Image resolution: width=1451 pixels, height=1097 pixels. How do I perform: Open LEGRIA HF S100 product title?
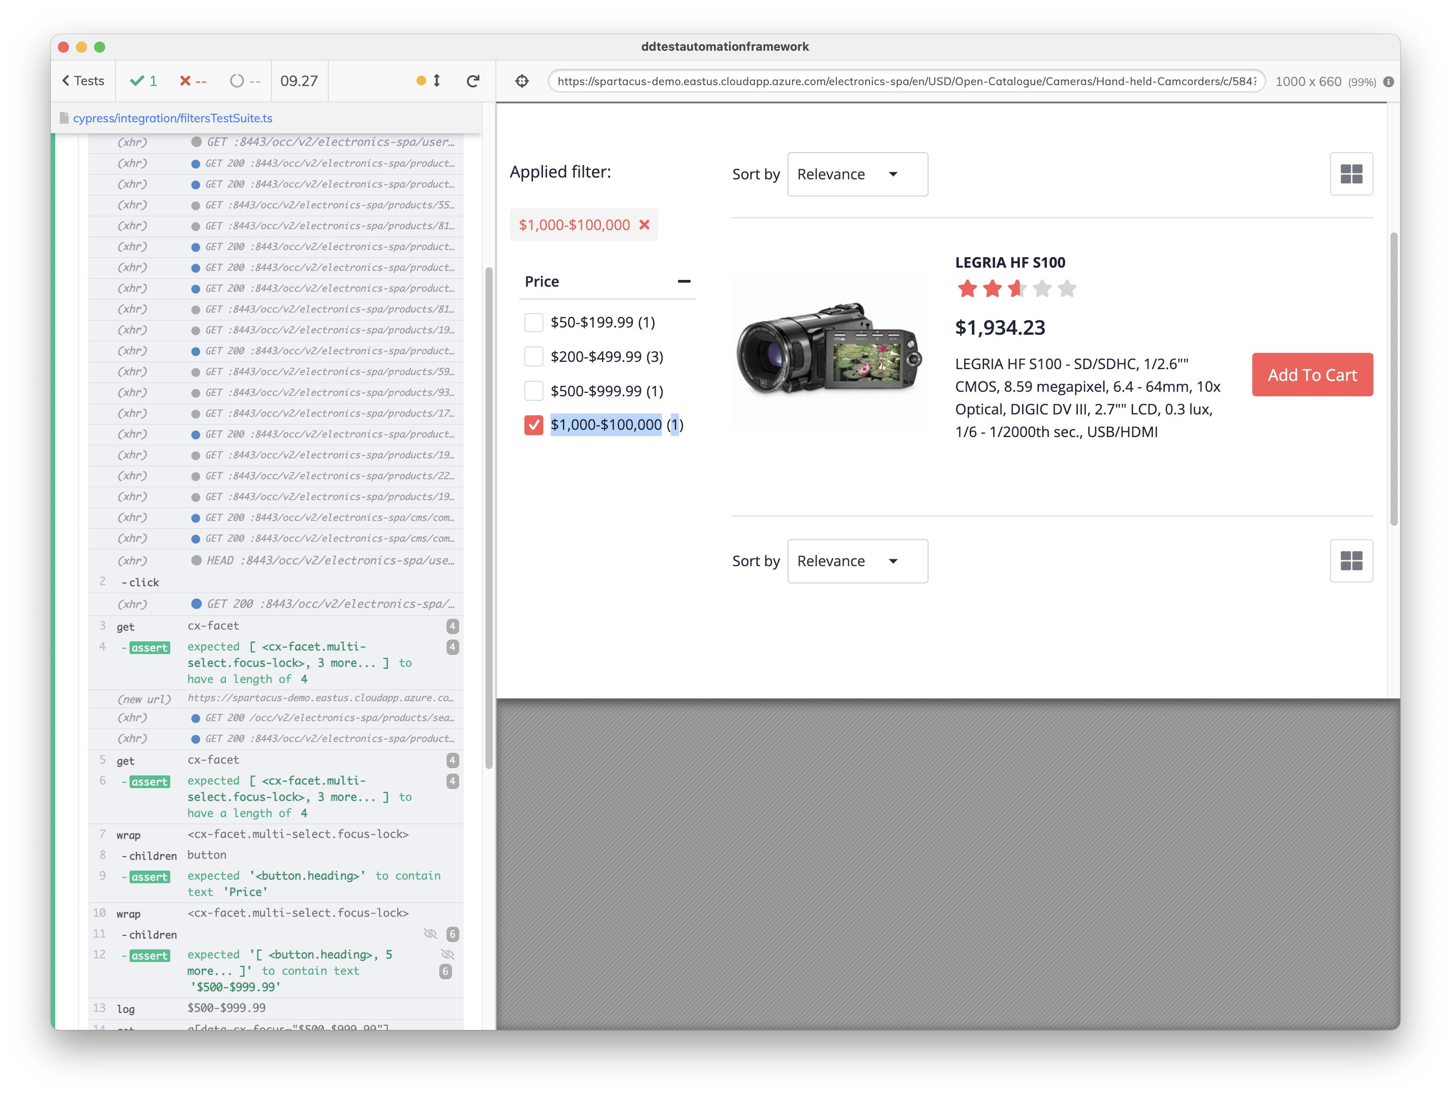point(1009,262)
